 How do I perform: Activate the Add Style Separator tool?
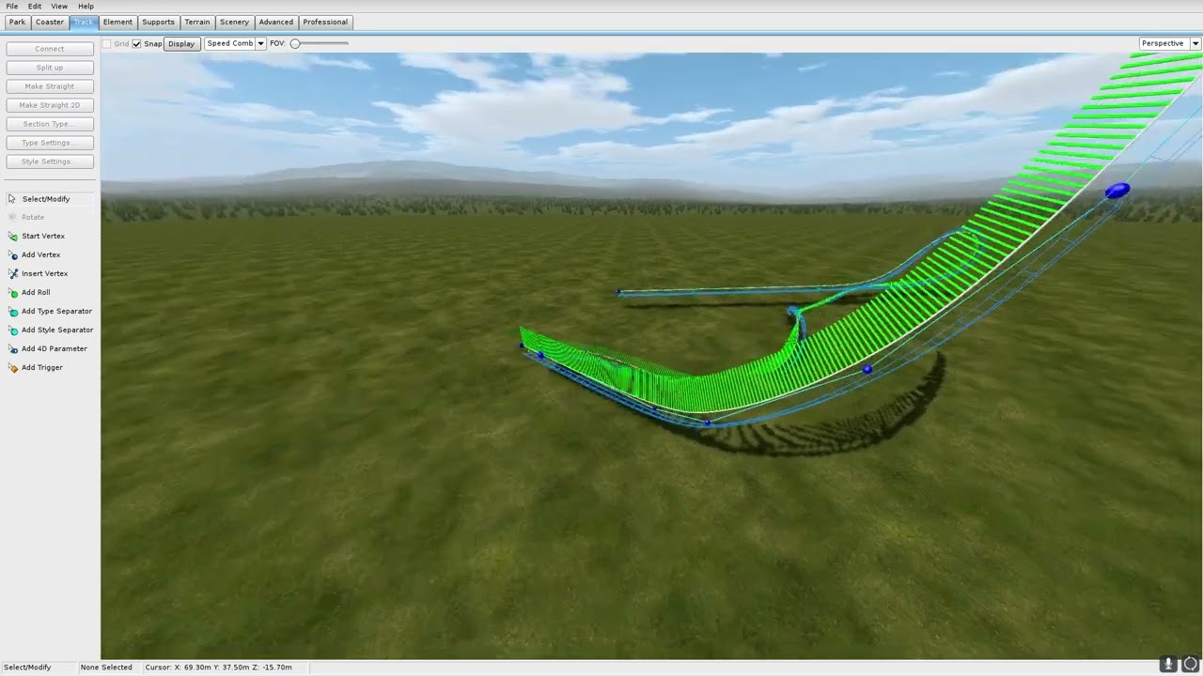56,330
